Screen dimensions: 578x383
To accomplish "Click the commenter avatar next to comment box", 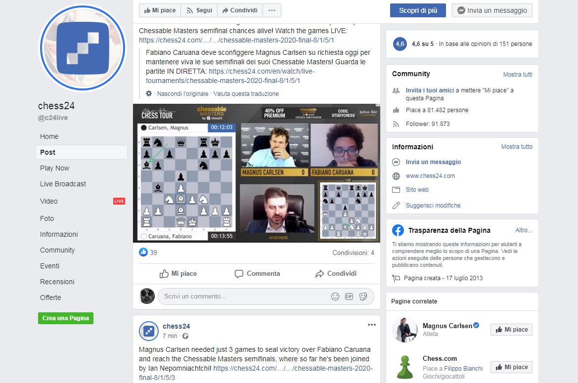I will (x=147, y=296).
